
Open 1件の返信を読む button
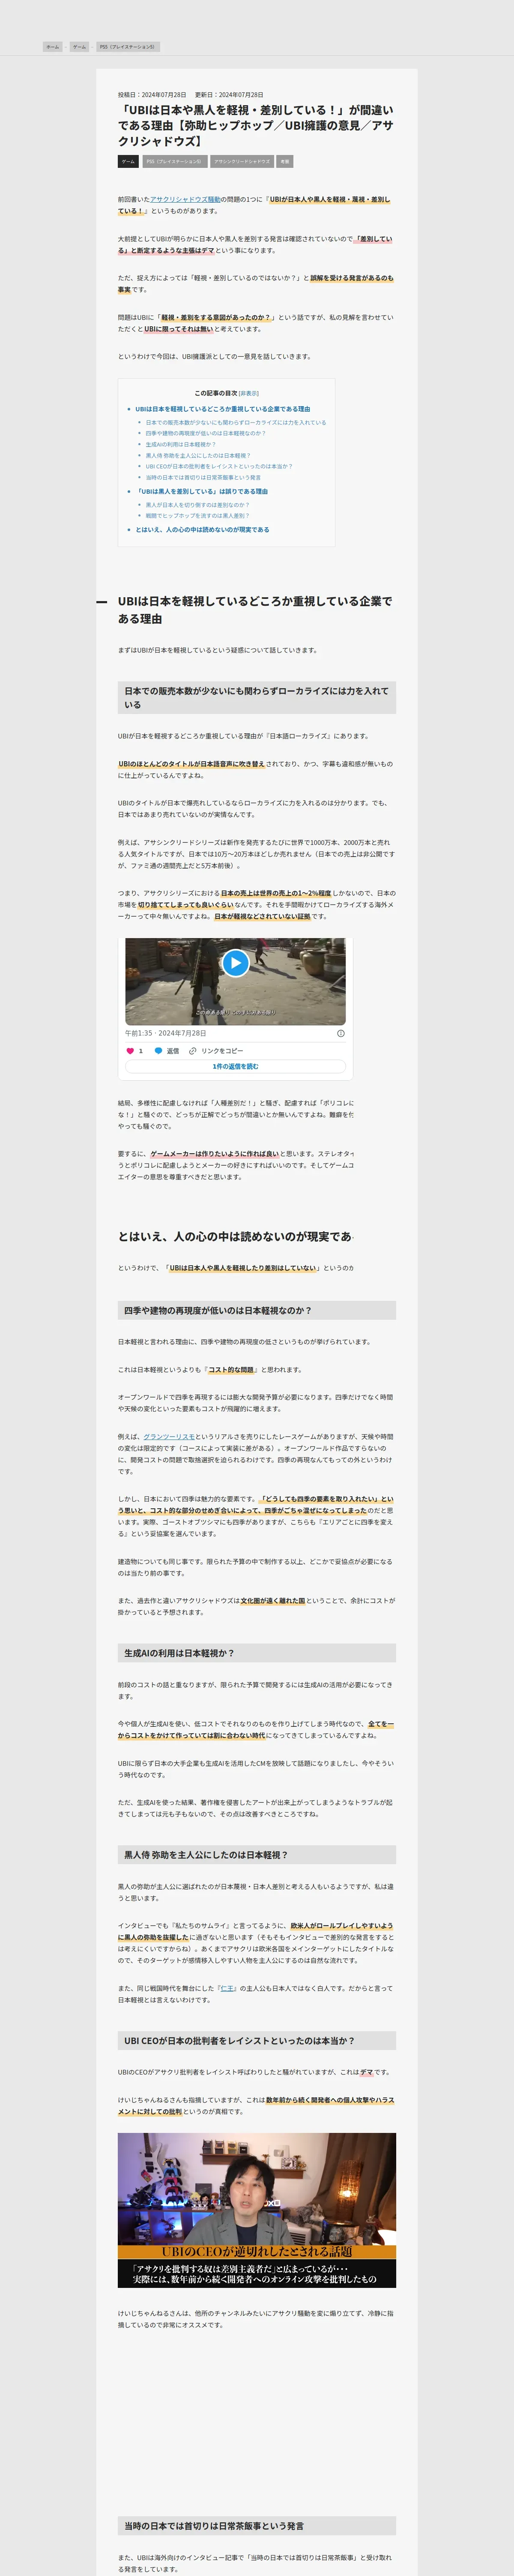click(236, 1066)
